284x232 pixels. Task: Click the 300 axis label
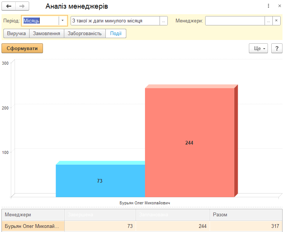(5, 63)
